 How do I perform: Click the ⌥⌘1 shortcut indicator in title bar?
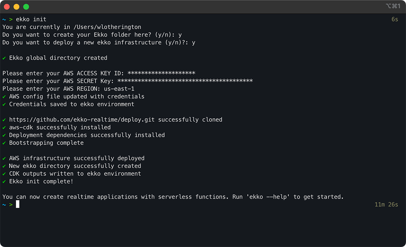[x=393, y=6]
